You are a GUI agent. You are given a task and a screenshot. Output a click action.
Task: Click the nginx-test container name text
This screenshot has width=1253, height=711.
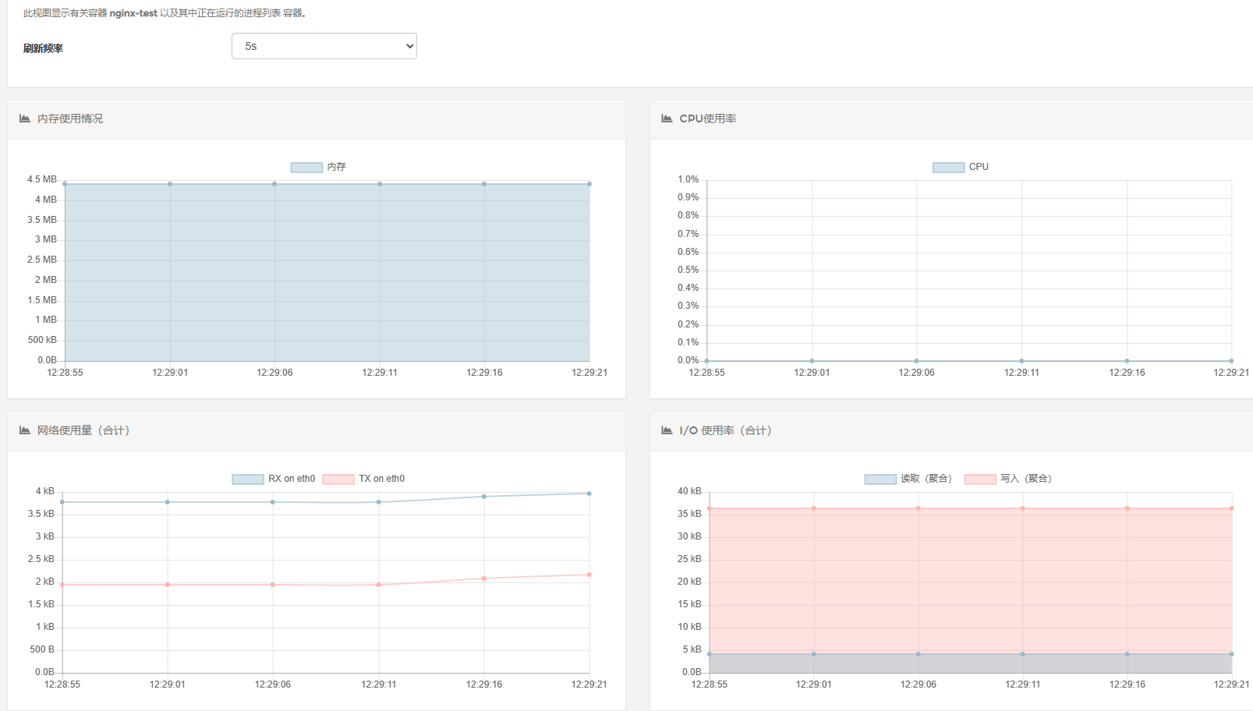pyautogui.click(x=133, y=13)
